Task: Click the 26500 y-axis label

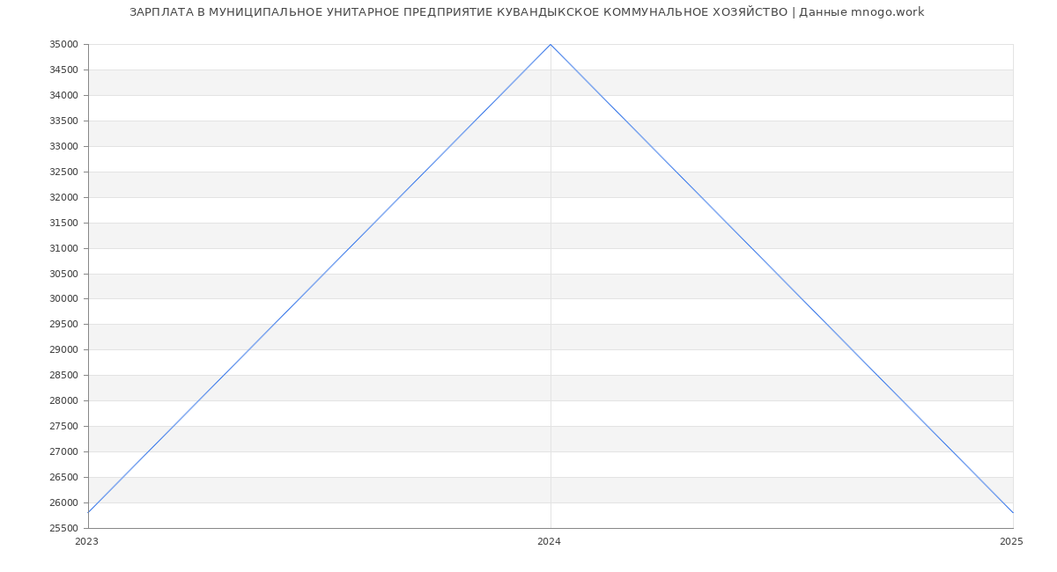Action: pos(64,478)
